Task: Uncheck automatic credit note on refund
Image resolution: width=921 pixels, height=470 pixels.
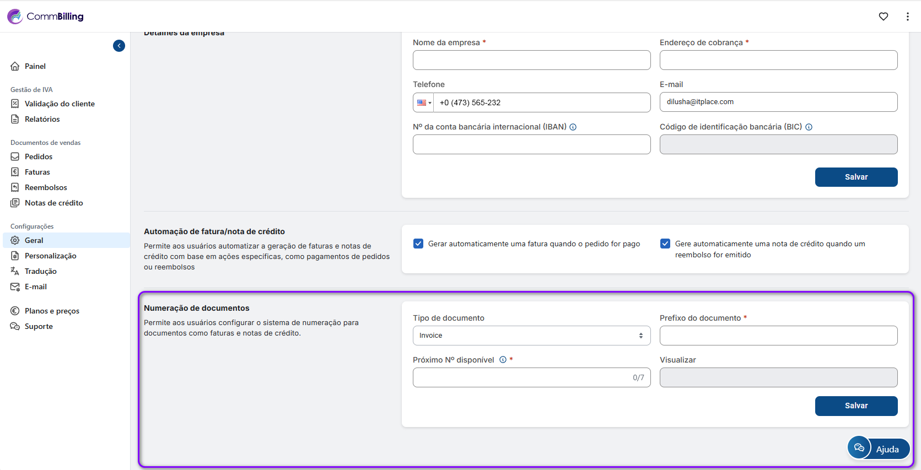Action: click(x=665, y=244)
